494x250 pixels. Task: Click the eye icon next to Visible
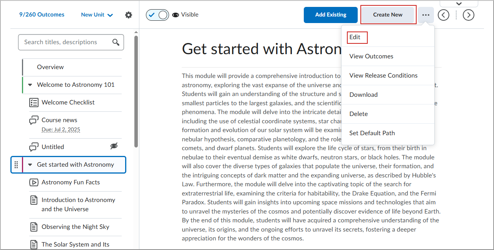[x=176, y=15]
